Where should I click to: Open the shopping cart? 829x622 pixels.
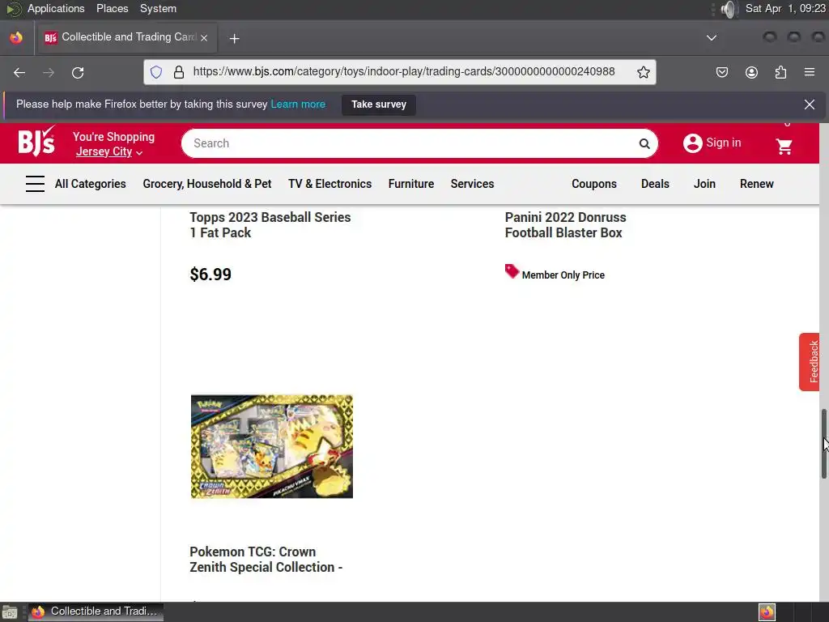click(784, 146)
